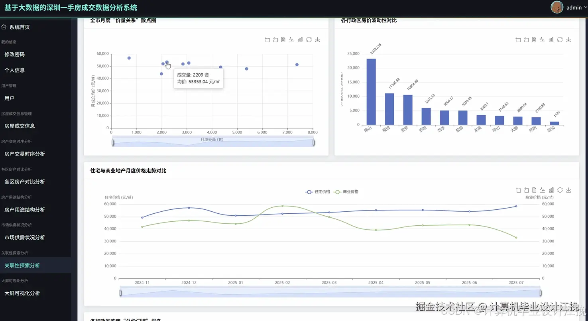Switch scatter chart to line chart icon
588x321 pixels.
pyautogui.click(x=291, y=40)
